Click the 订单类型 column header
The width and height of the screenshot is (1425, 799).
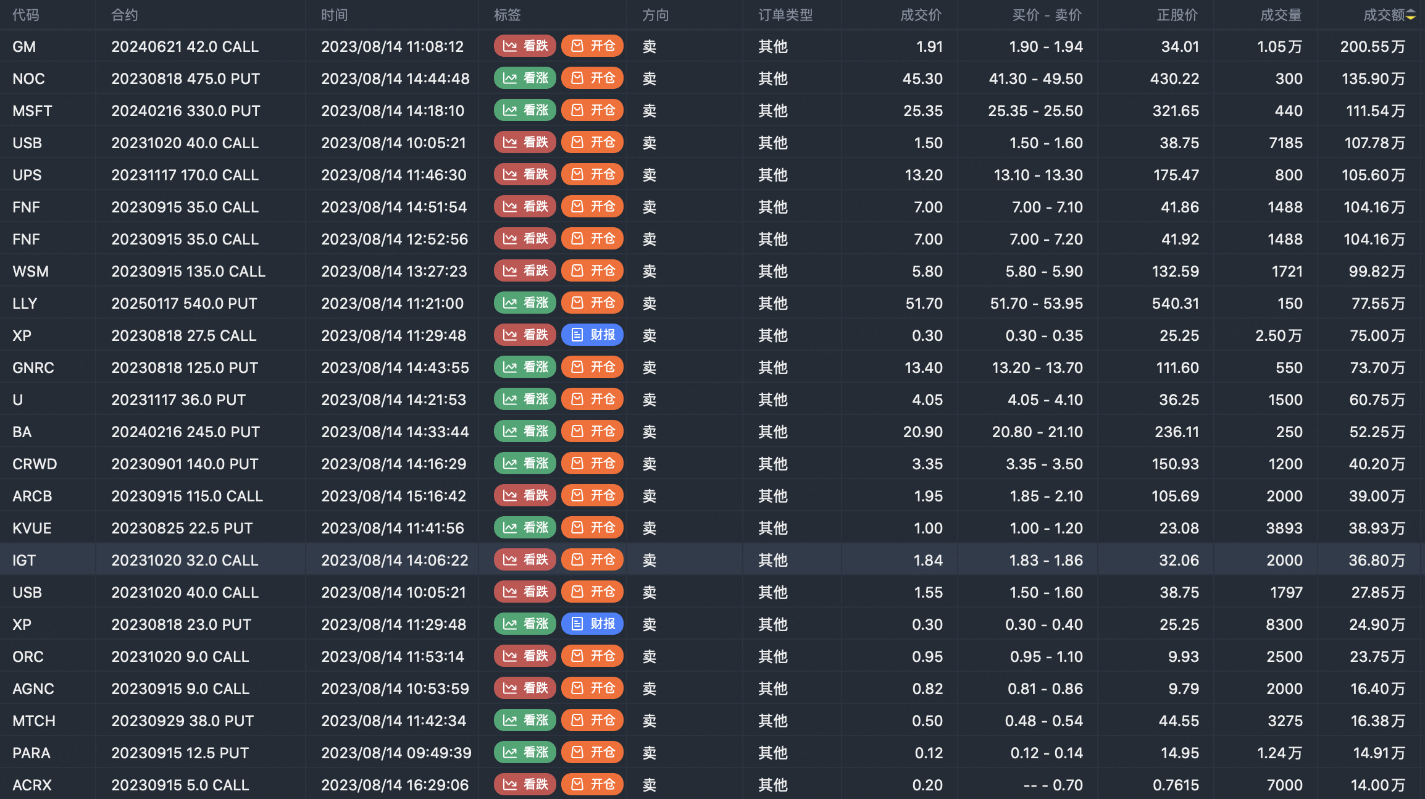[785, 15]
